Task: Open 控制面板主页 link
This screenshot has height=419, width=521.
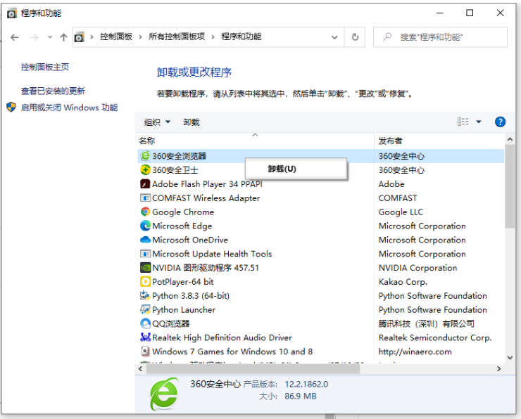Action: pyautogui.click(x=45, y=67)
